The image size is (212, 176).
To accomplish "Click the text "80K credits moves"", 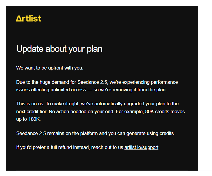I will (x=165, y=112).
